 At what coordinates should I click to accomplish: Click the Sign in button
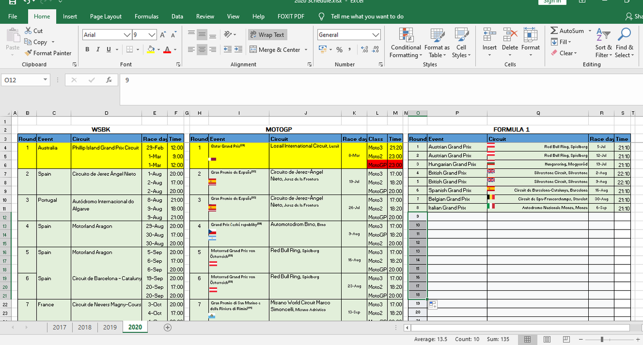pyautogui.click(x=552, y=2)
